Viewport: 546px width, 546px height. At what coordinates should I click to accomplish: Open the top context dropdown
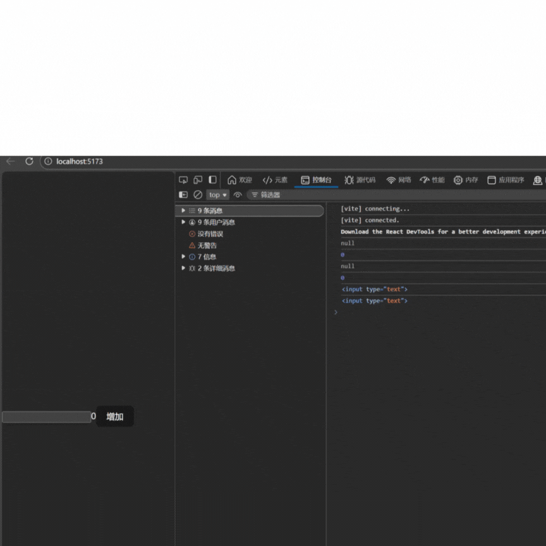point(217,195)
